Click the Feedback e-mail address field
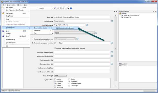 [82, 68]
